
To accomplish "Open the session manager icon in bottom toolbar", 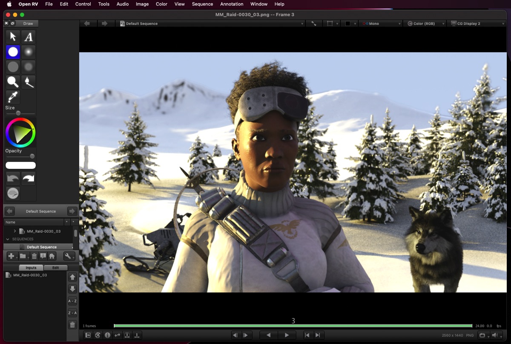I will 88,335.
